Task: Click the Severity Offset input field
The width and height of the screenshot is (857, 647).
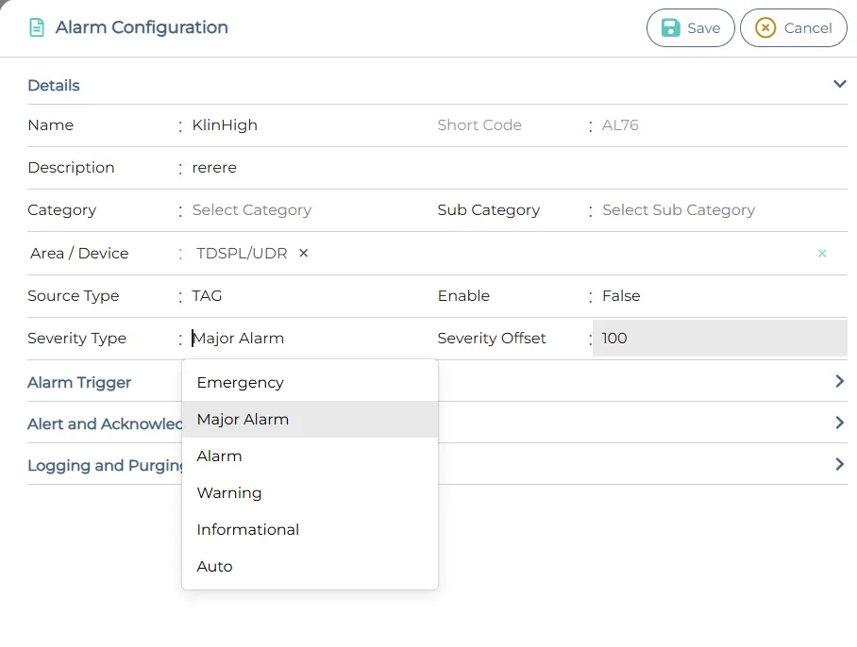Action: (x=718, y=339)
